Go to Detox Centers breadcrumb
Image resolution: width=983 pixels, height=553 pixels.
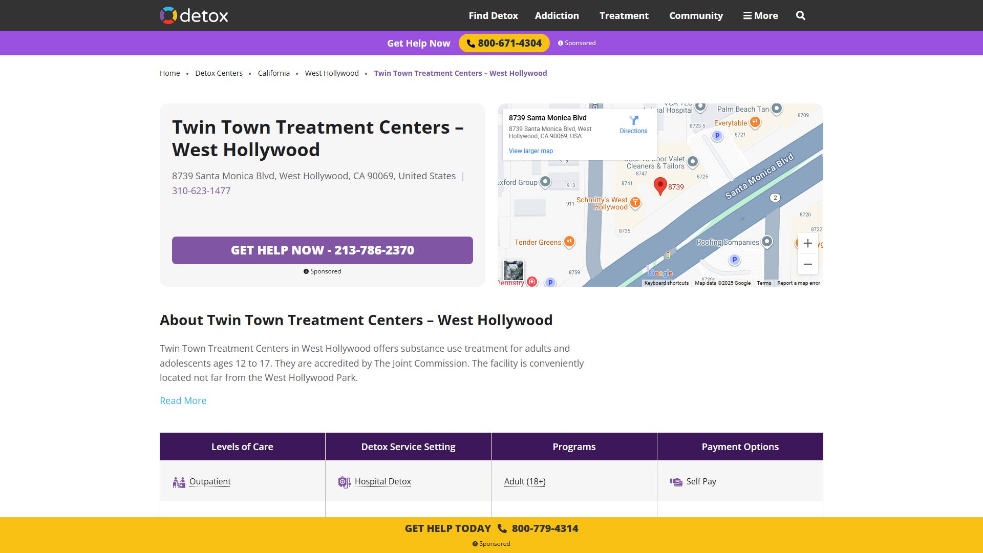tap(219, 73)
